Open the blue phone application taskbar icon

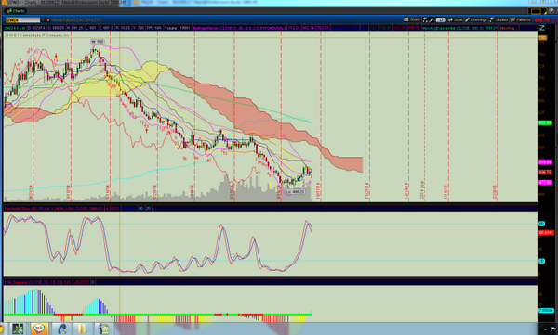point(62,329)
